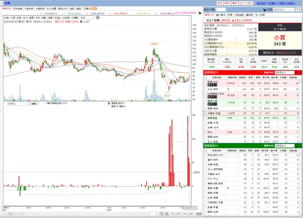303x218 pixels.
Task: Switch to 主力地圖 tab
Action: (x=51, y=9)
